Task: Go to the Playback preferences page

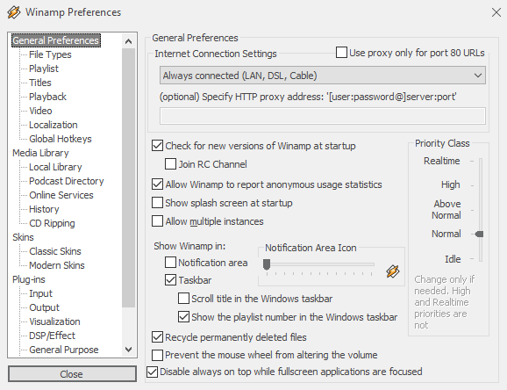Action: click(x=47, y=97)
